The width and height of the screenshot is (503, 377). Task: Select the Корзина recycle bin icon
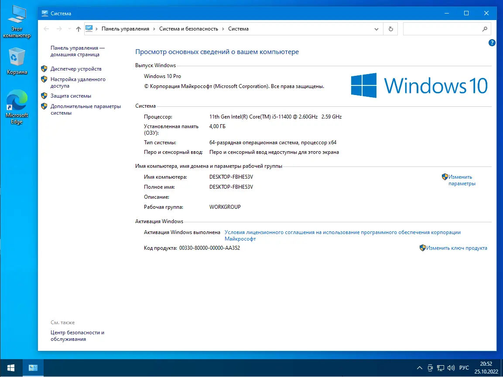tap(17, 61)
